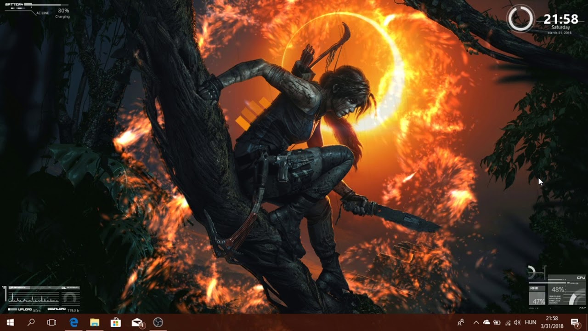
Task: Open Task View on the taskbar
Action: coord(52,322)
